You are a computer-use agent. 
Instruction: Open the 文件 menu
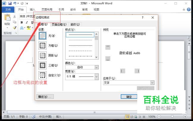[8, 9]
